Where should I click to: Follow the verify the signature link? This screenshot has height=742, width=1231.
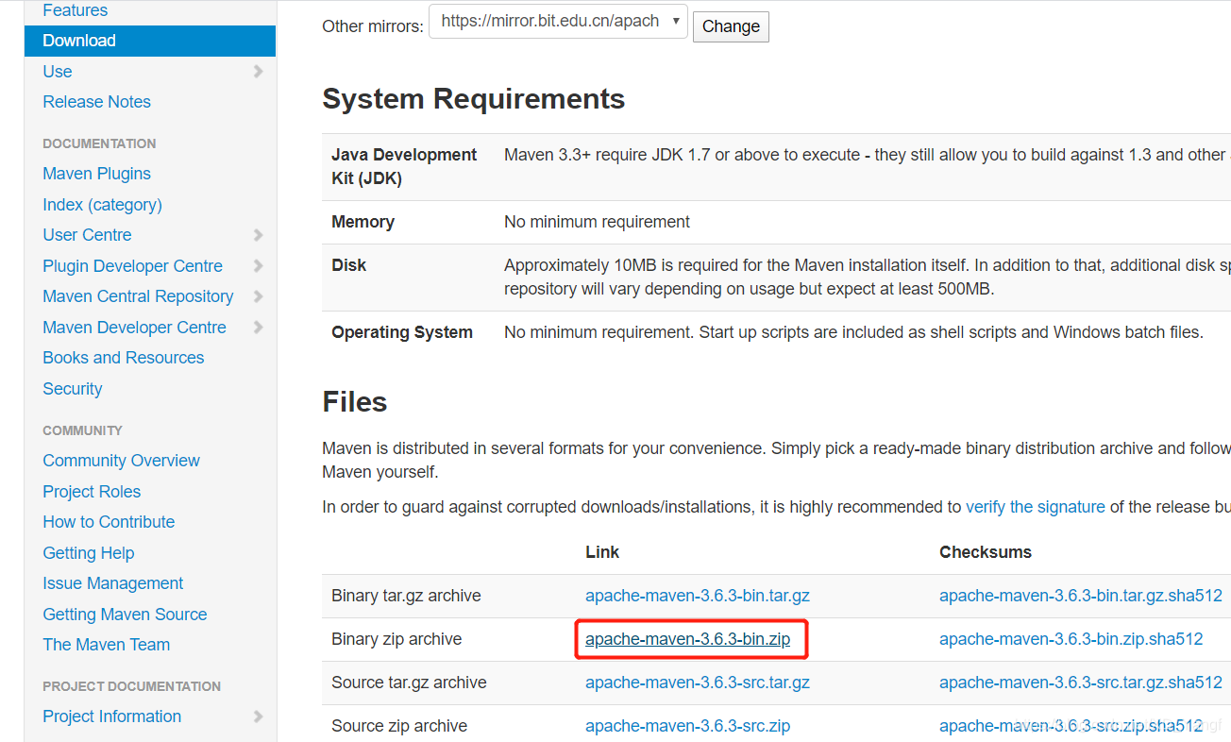point(1036,507)
